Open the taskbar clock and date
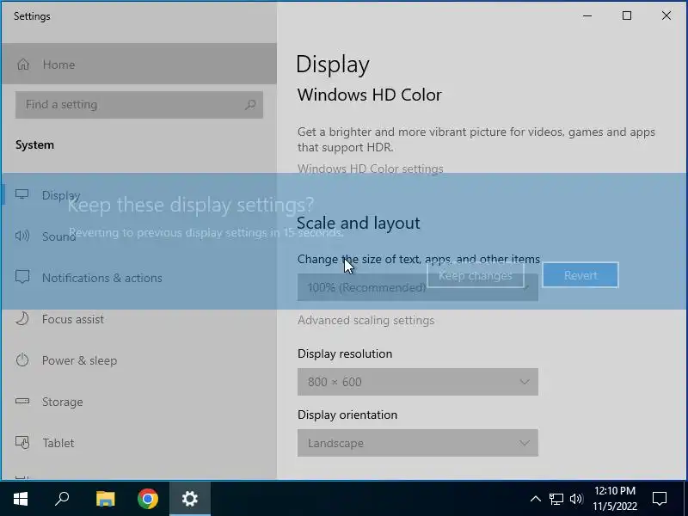 pos(615,499)
